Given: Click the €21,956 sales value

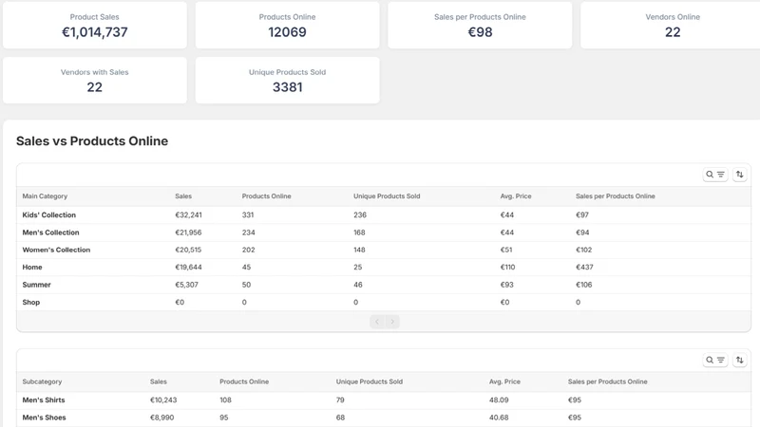Looking at the screenshot, I should pos(188,232).
